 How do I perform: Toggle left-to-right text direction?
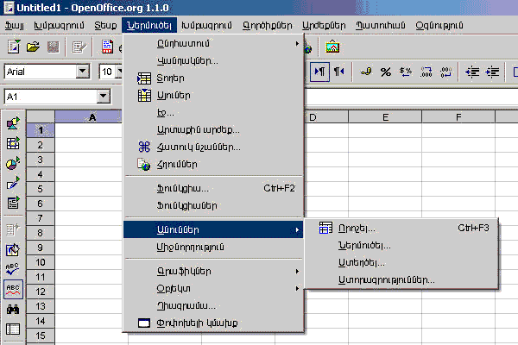coord(319,72)
